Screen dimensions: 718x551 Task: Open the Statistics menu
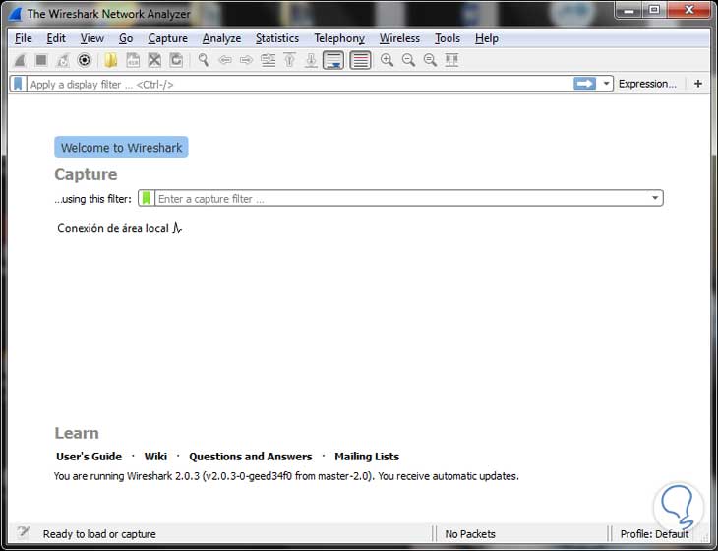click(277, 38)
